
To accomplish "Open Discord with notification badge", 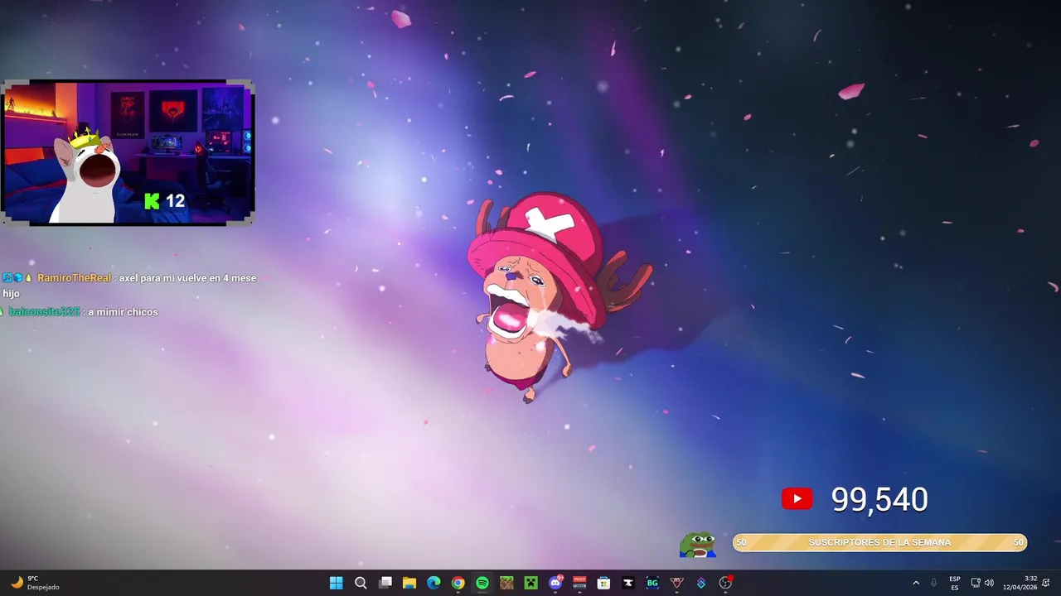I will (555, 583).
